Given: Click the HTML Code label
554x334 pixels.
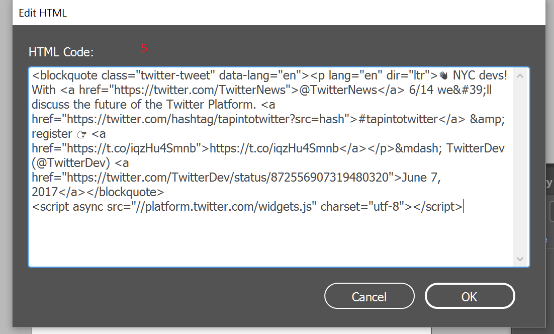Looking at the screenshot, I should [61, 52].
